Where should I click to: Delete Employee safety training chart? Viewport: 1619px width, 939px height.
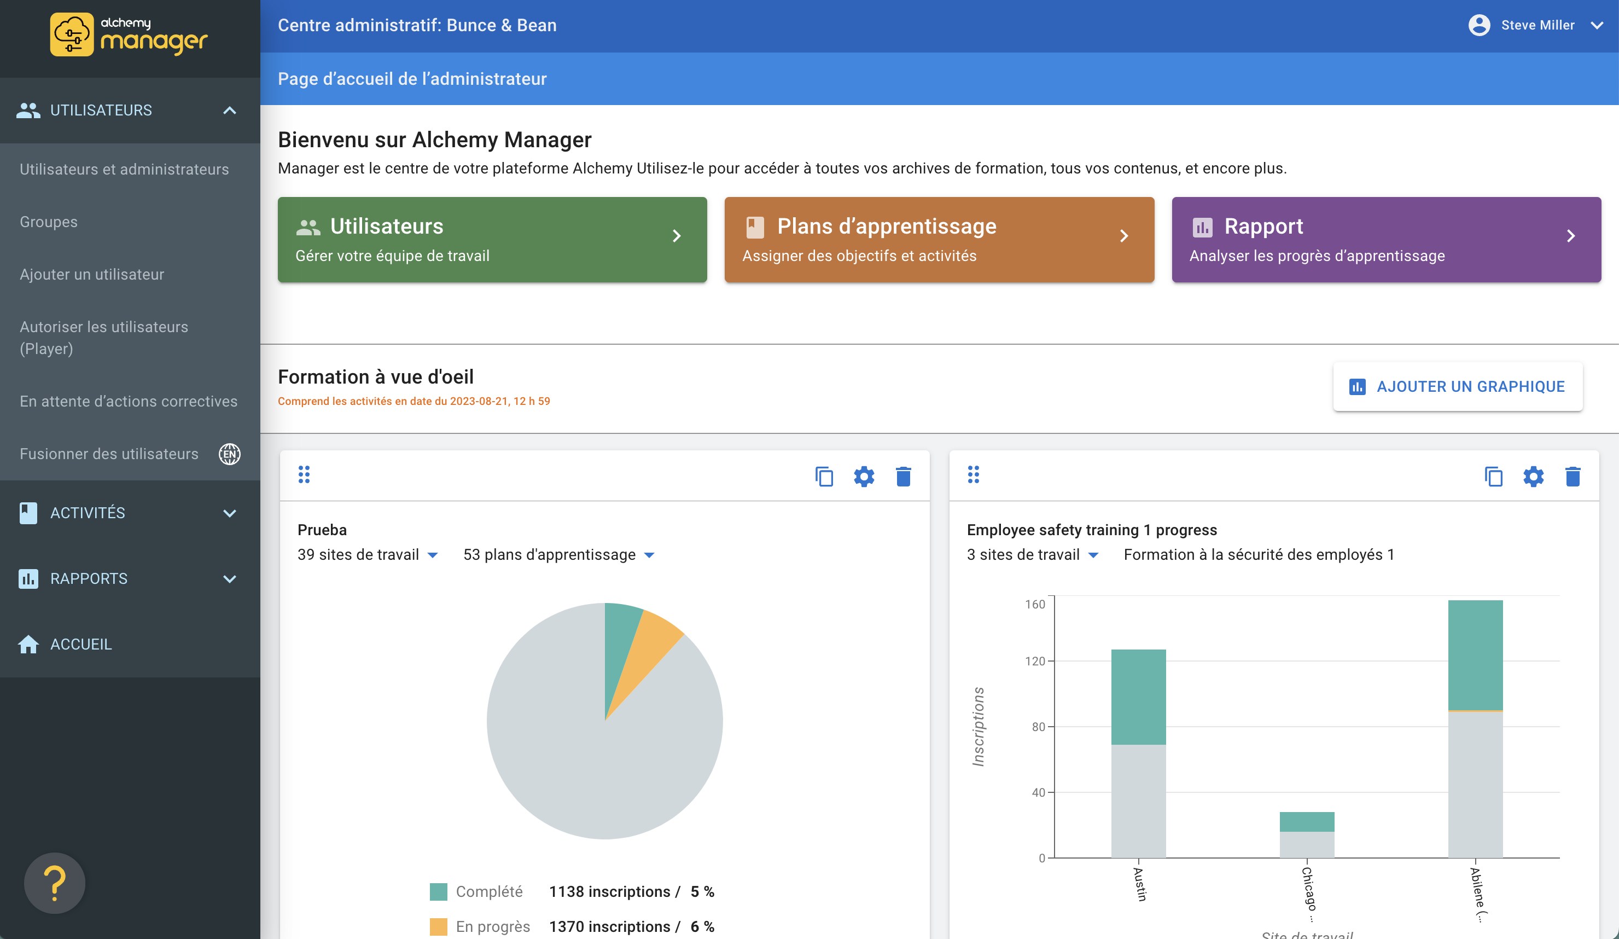coord(1573,476)
